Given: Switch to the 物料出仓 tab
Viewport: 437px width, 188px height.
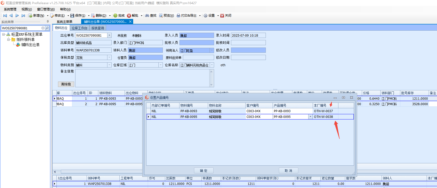Looking at the screenshot, I should [x=61, y=28].
